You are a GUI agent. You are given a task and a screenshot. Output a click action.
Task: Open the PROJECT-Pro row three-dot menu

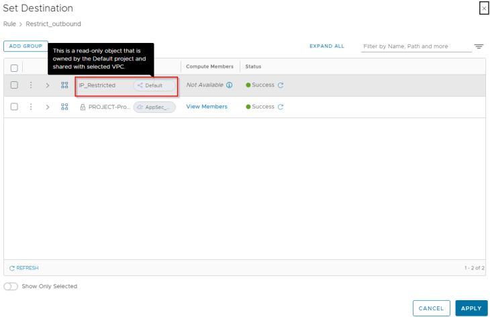pos(31,107)
